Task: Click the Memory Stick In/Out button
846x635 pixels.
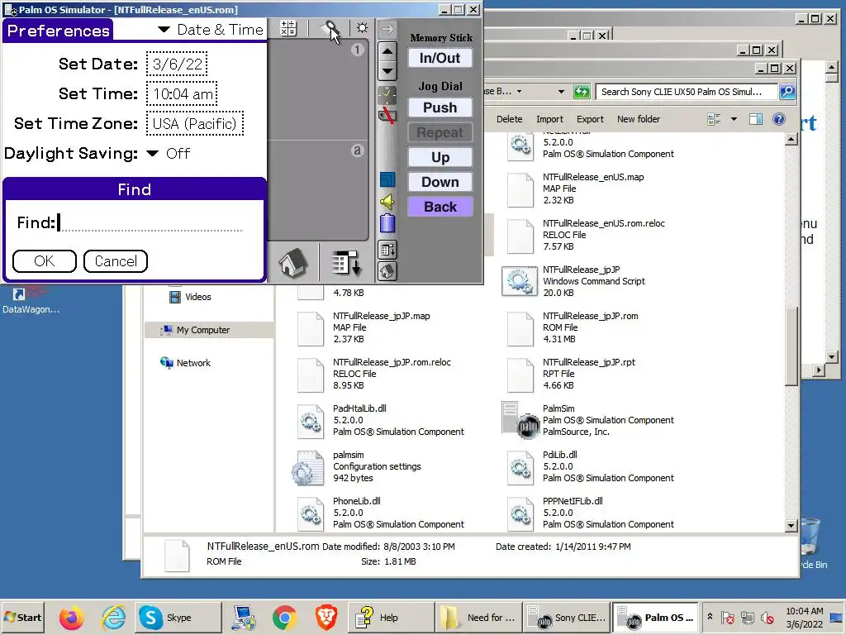Action: point(440,58)
